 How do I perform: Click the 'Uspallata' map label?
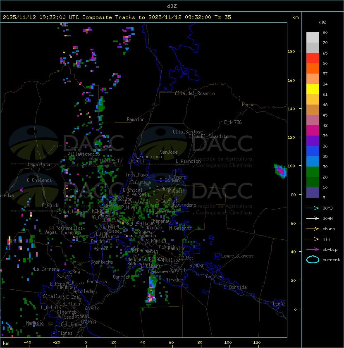[x=39, y=164]
